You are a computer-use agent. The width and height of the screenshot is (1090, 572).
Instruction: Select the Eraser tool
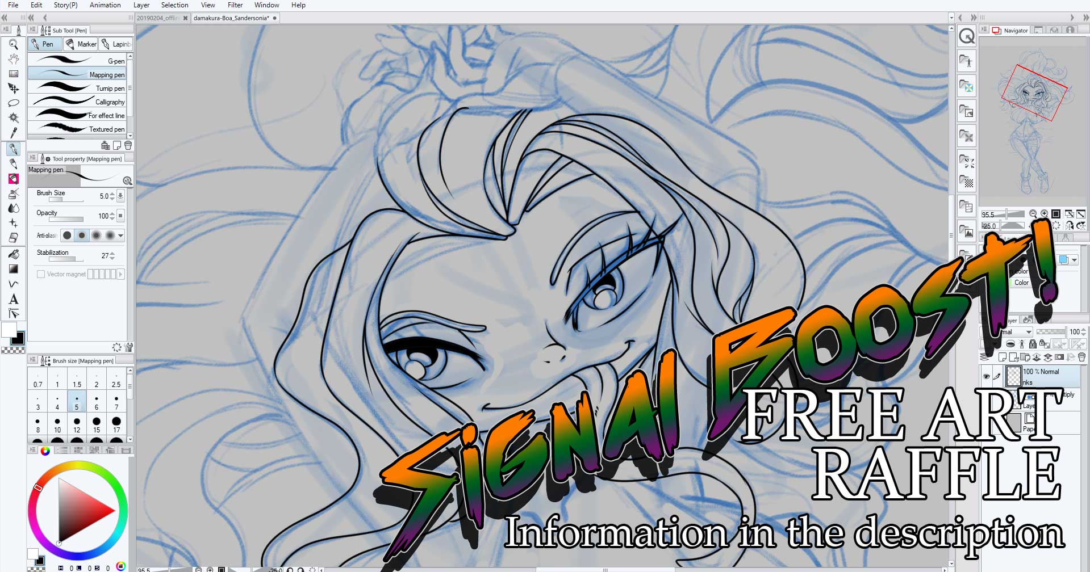pos(14,238)
